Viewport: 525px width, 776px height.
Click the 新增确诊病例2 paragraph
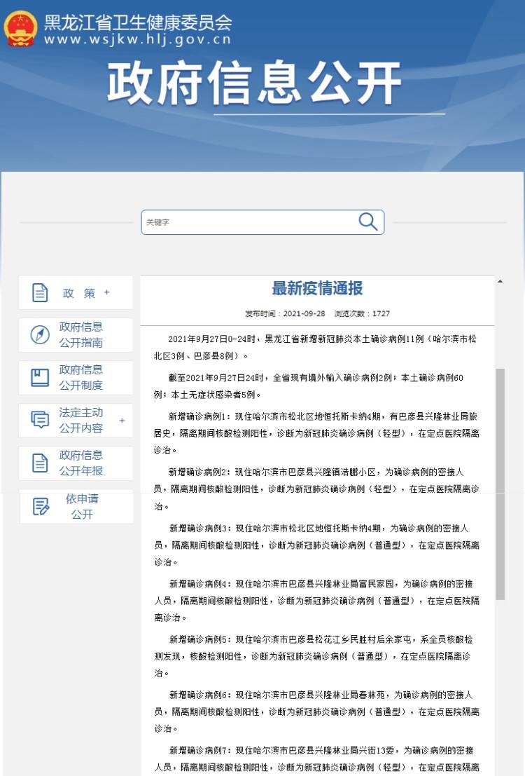316,489
